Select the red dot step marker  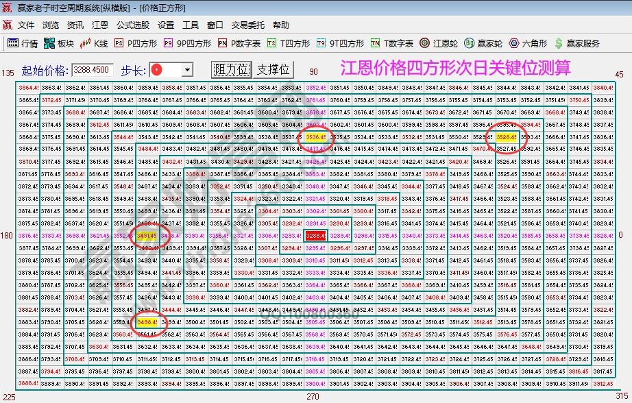(x=157, y=69)
